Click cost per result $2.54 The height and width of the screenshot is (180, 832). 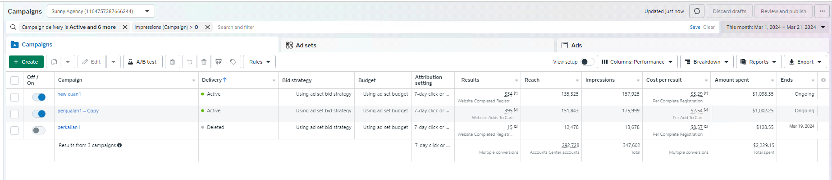click(x=696, y=111)
